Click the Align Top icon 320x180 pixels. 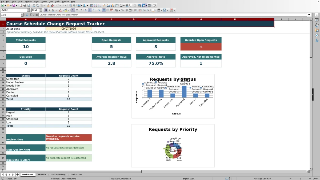point(86,10)
